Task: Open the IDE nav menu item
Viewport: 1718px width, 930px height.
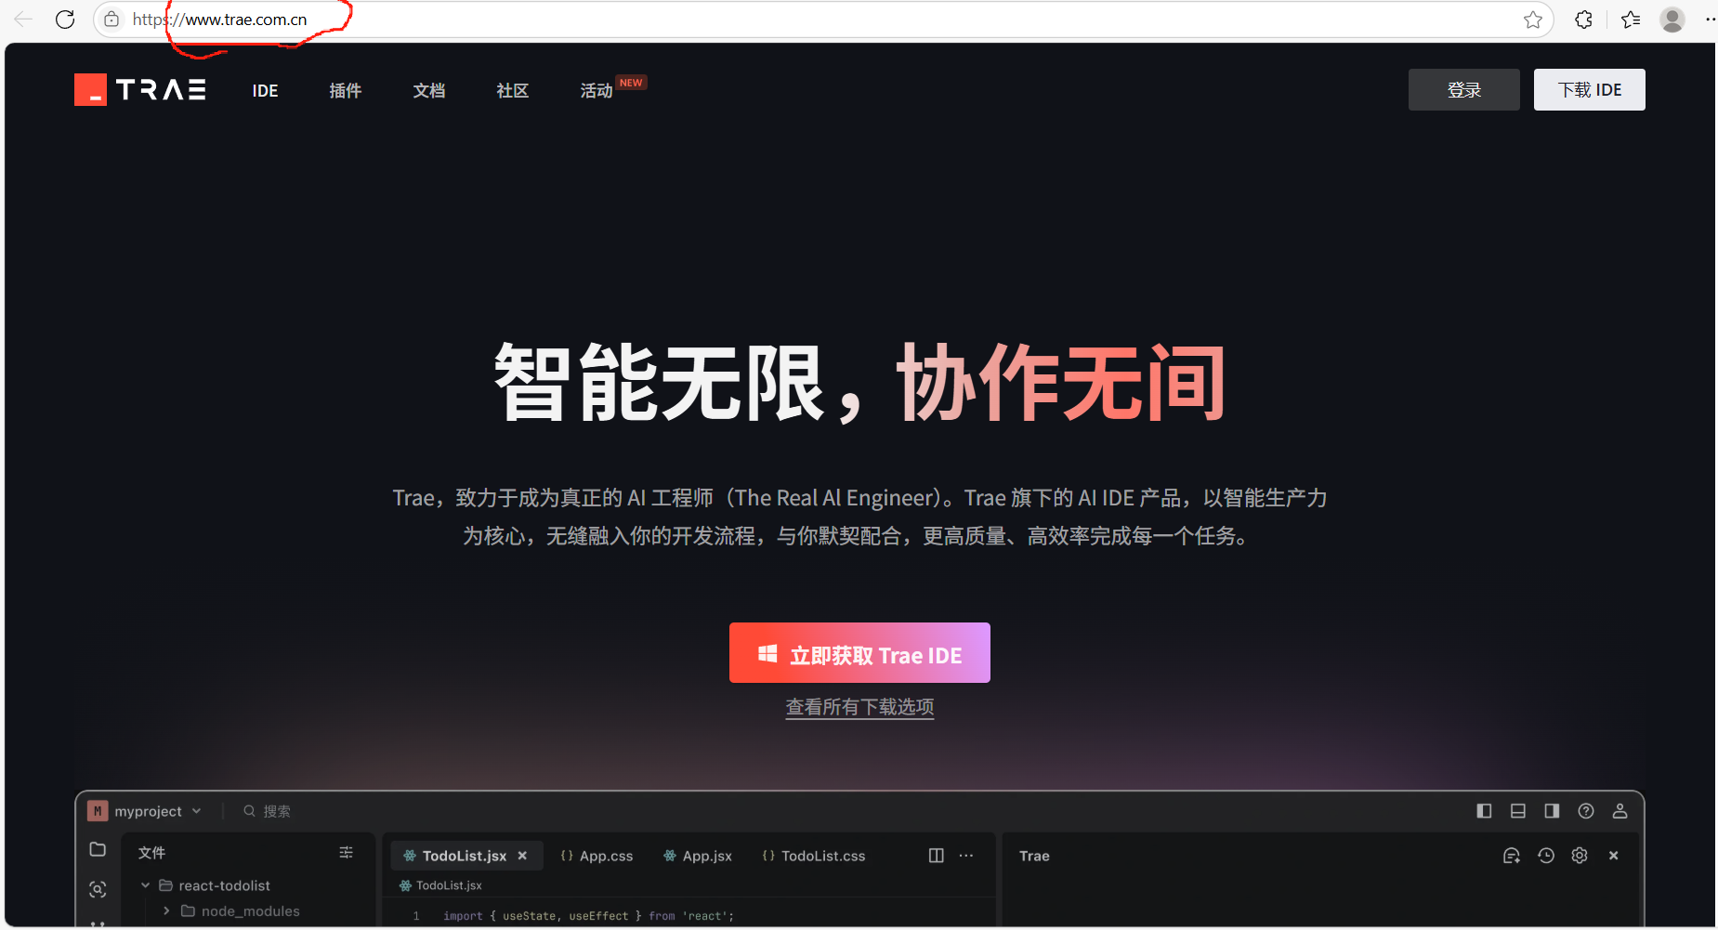Action: coord(265,90)
